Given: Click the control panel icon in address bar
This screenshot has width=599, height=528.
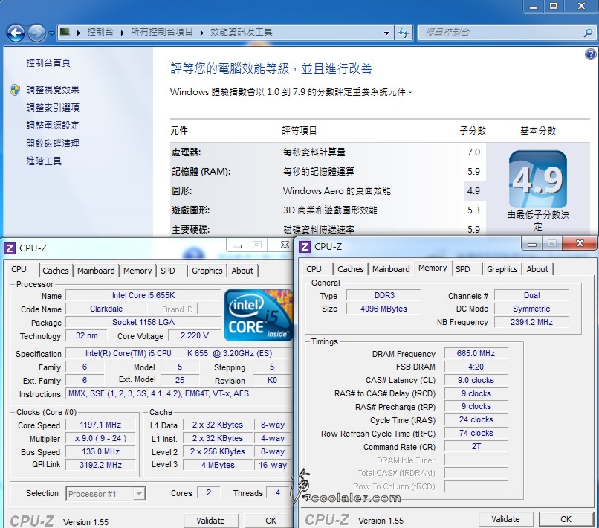Looking at the screenshot, I should (65, 32).
